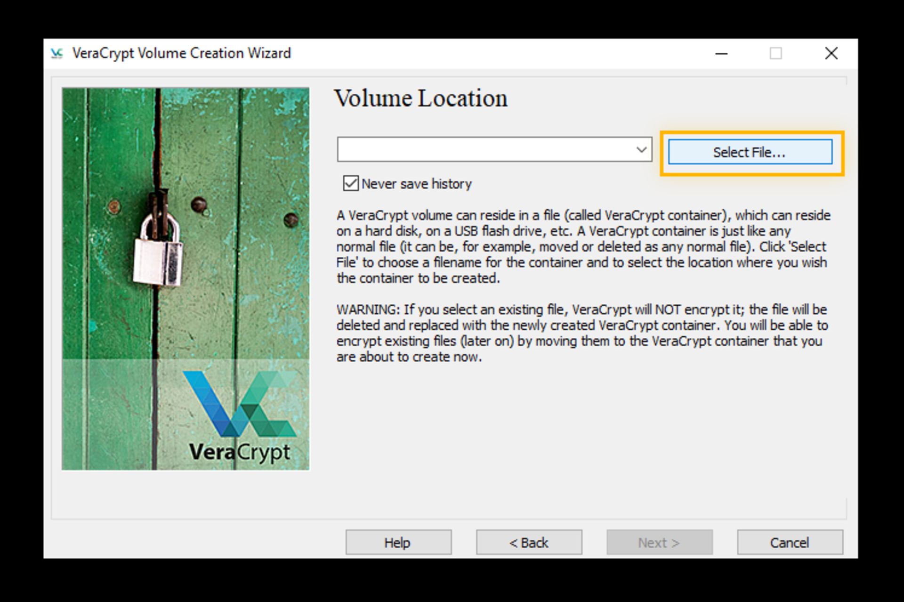Viewport: 904px width, 602px height.
Task: Click the disabled maximize window button
Action: tap(776, 53)
